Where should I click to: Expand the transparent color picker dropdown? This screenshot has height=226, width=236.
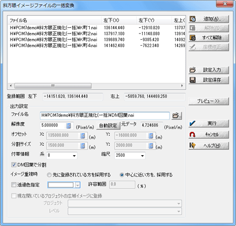78,185
